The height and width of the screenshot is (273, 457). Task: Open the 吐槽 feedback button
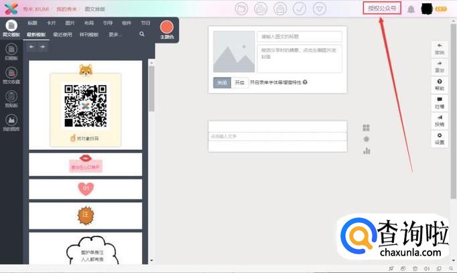[x=440, y=103]
